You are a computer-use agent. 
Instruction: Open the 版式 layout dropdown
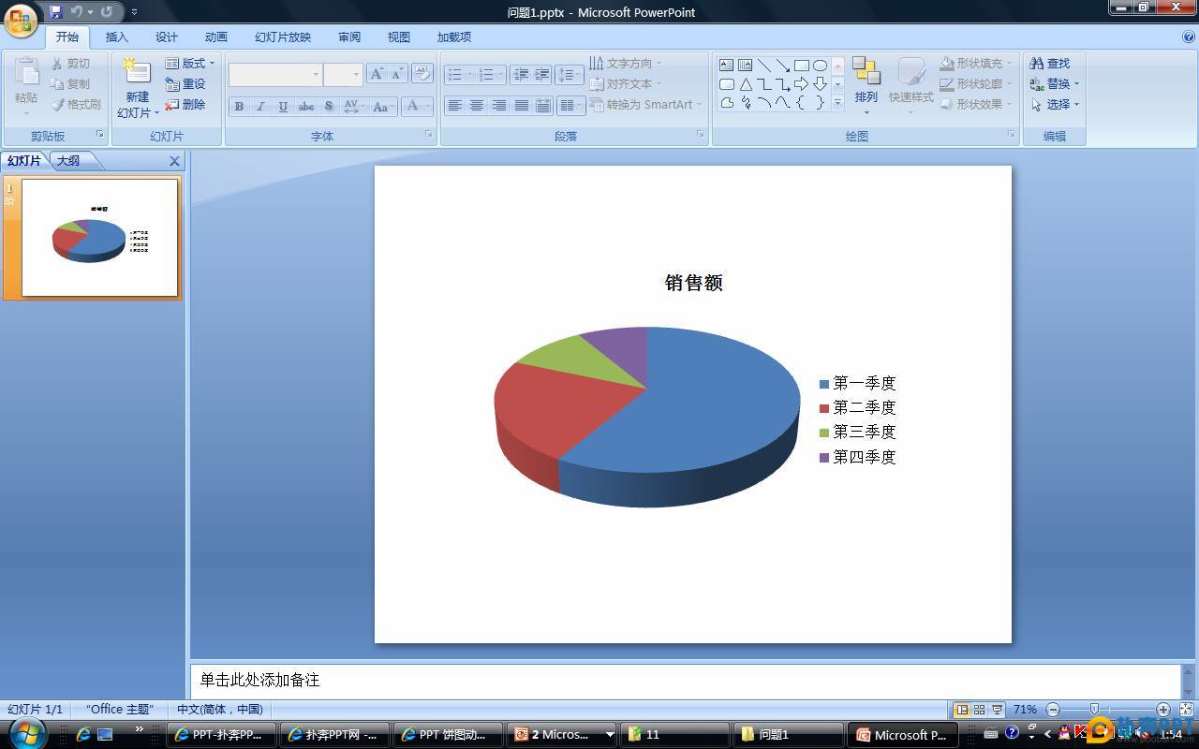point(190,63)
